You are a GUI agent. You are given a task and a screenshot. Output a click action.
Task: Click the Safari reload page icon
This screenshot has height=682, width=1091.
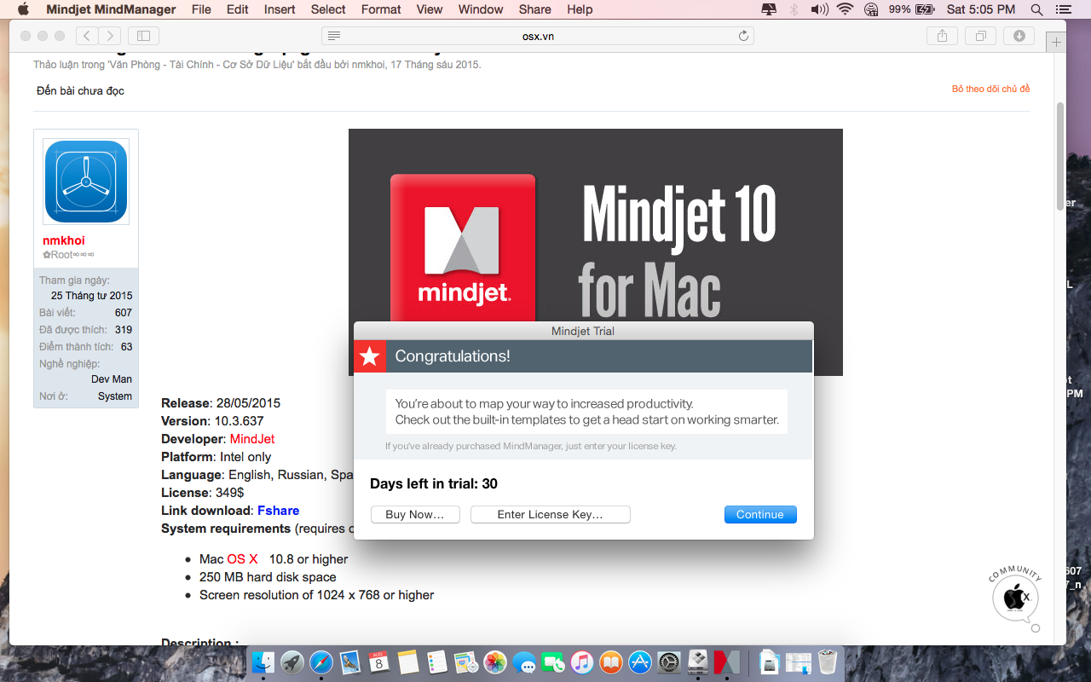point(743,36)
